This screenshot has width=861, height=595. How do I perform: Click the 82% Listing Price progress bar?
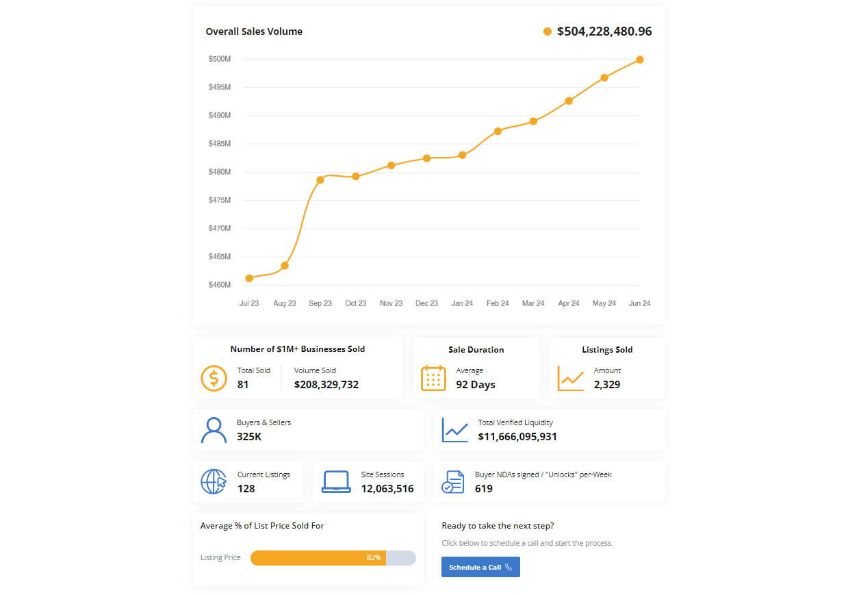[x=333, y=558]
